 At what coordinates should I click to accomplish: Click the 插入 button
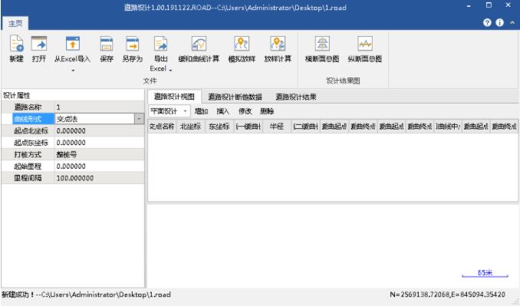coord(222,111)
